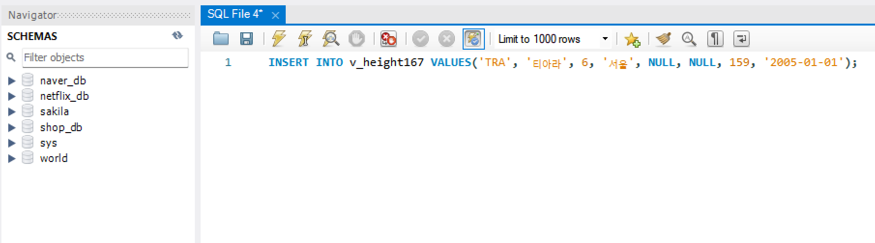Expand the sys schema
This screenshot has height=243, width=875.
tap(12, 143)
